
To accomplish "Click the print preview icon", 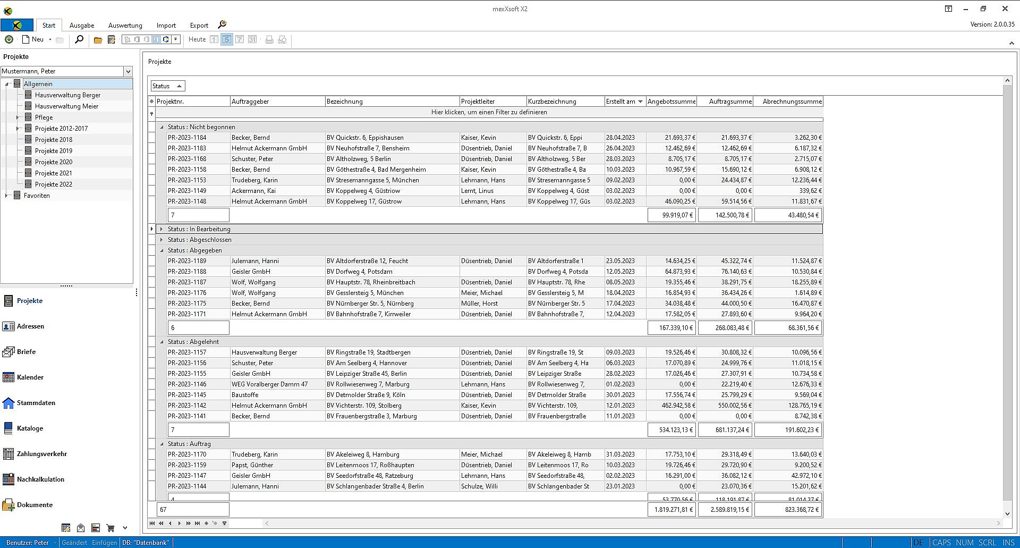I will click(x=283, y=40).
